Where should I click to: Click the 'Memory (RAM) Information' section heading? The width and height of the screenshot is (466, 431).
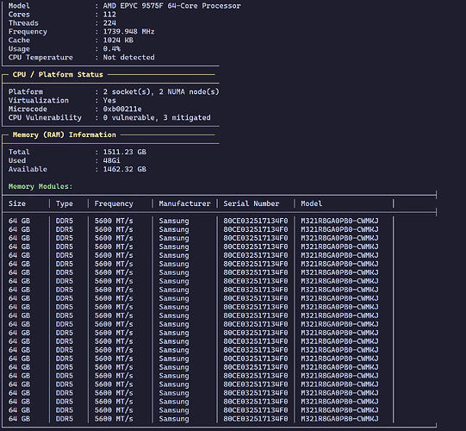65,134
